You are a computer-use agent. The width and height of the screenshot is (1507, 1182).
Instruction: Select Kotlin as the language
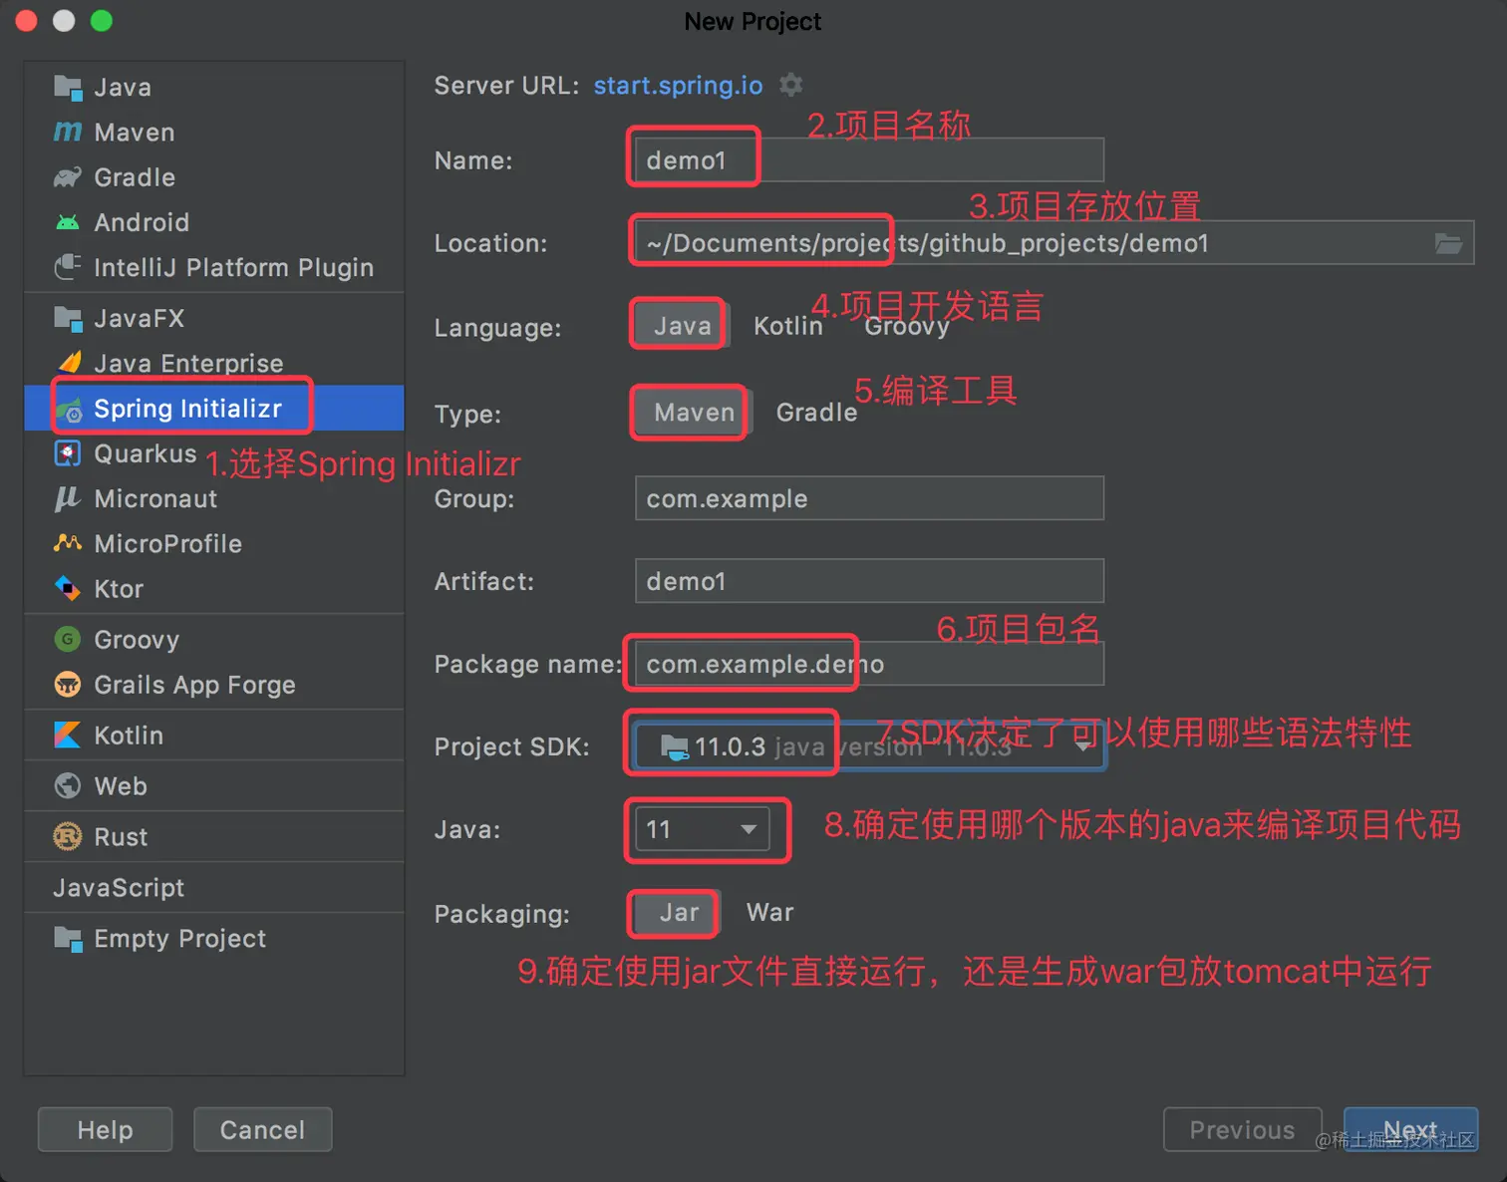tap(787, 326)
